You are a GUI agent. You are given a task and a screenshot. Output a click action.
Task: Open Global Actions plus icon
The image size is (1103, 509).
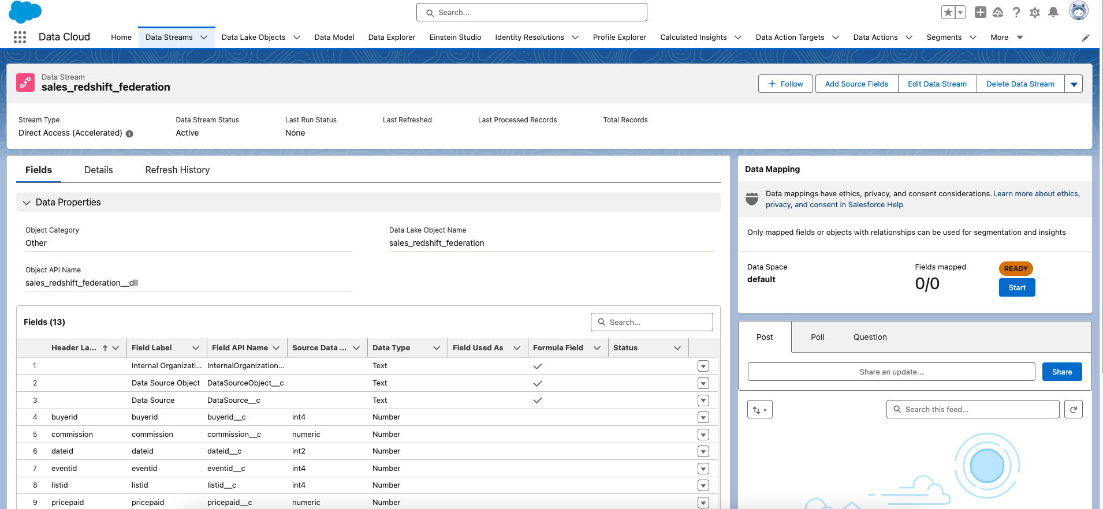981,12
